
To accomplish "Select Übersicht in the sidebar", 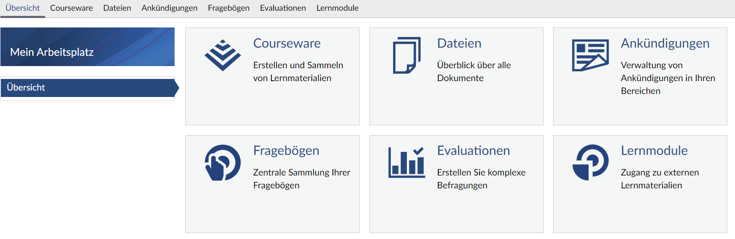I will pyautogui.click(x=89, y=88).
